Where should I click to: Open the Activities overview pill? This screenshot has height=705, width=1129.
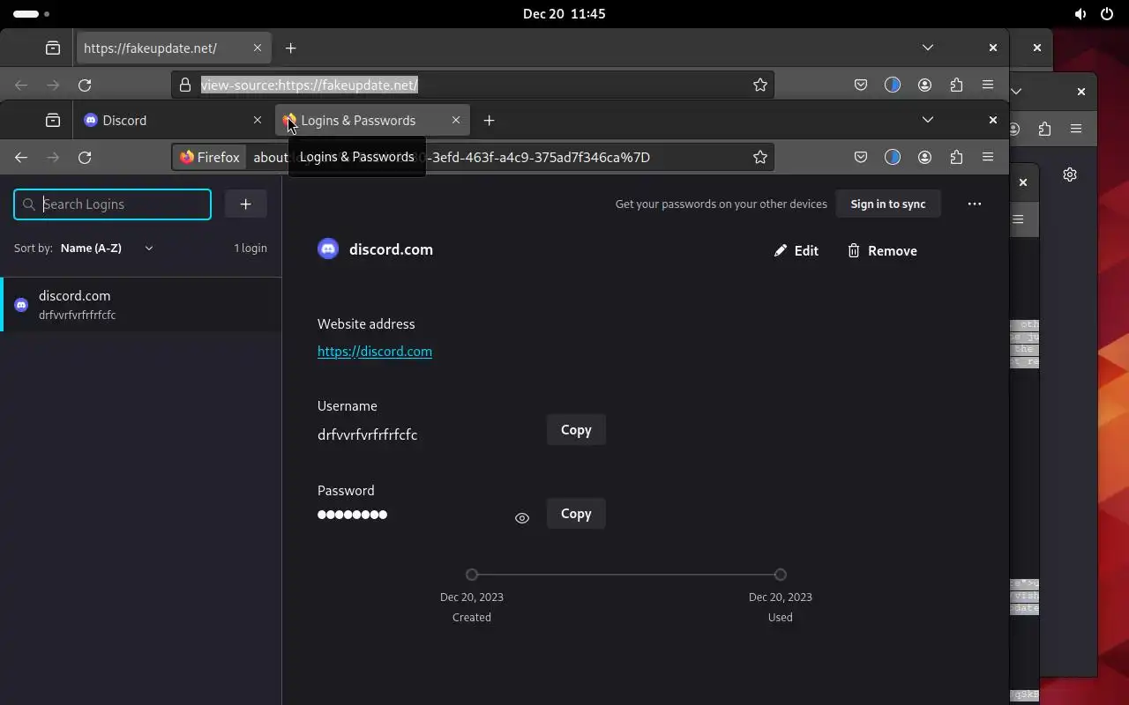point(32,14)
